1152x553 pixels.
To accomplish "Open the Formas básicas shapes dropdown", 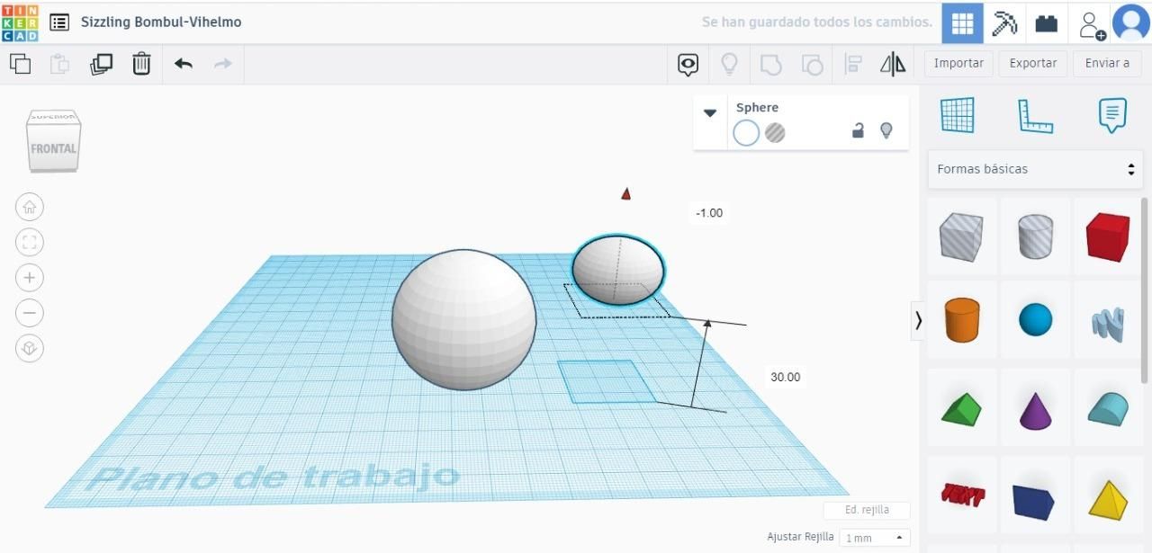I will point(1035,169).
